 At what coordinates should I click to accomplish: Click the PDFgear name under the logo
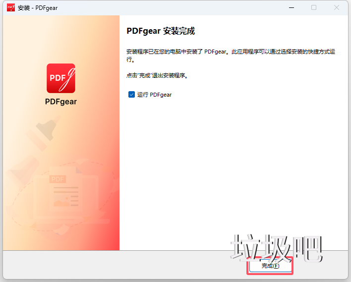click(x=61, y=102)
